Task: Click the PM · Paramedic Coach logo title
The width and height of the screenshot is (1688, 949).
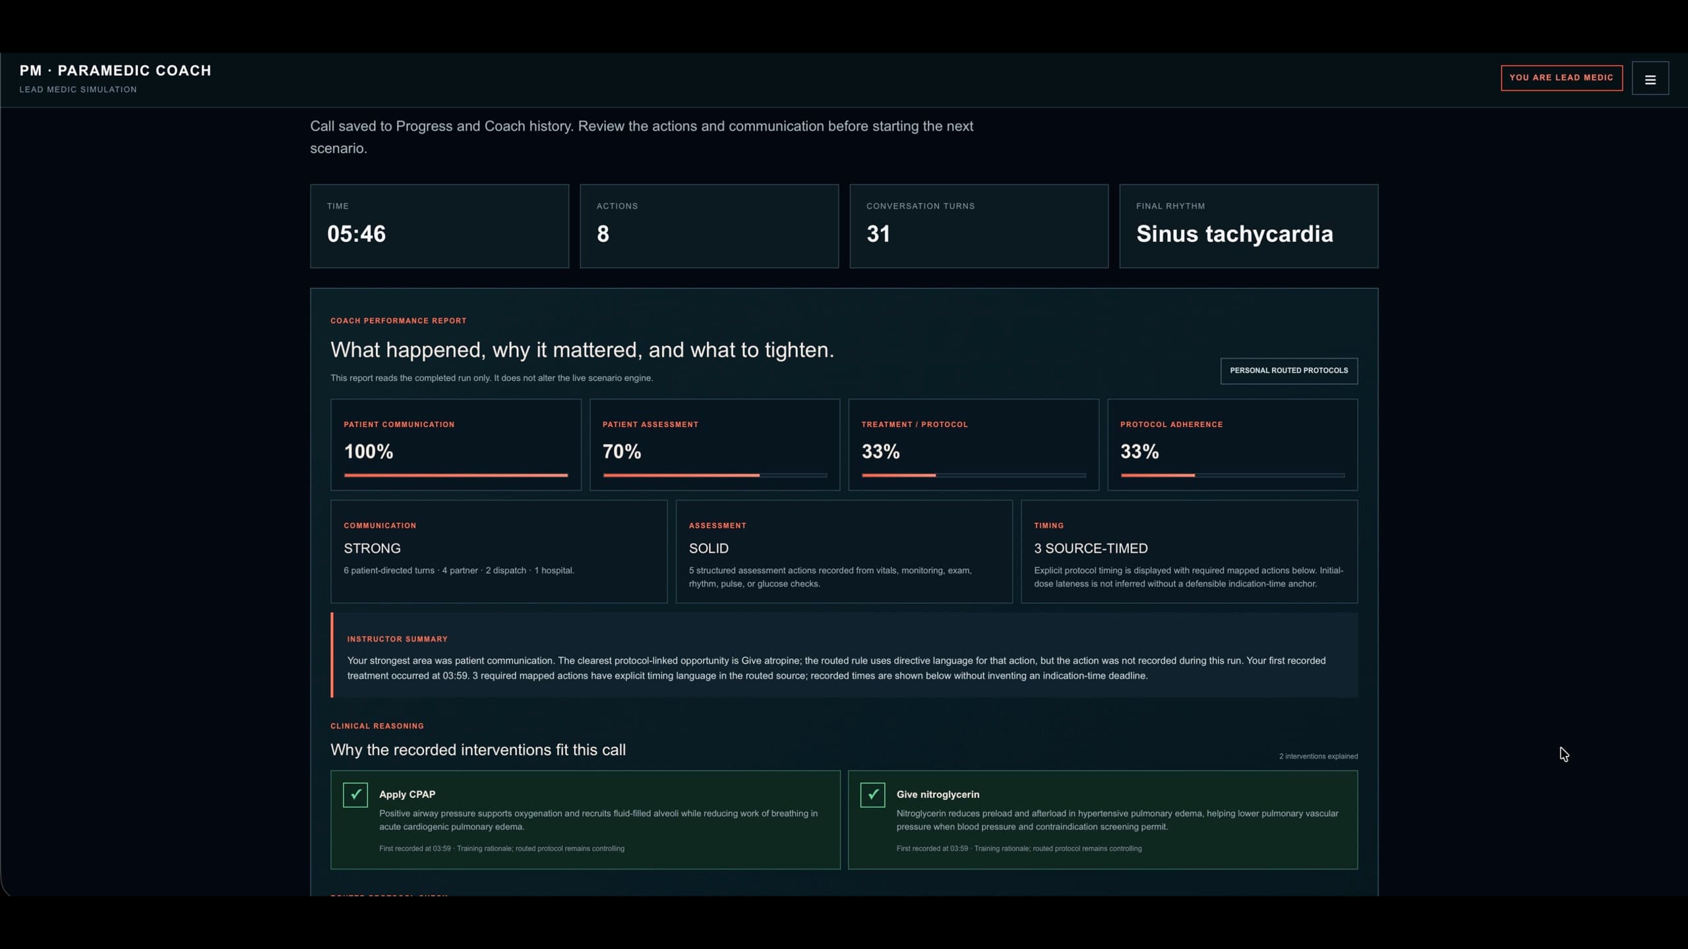Action: point(115,71)
